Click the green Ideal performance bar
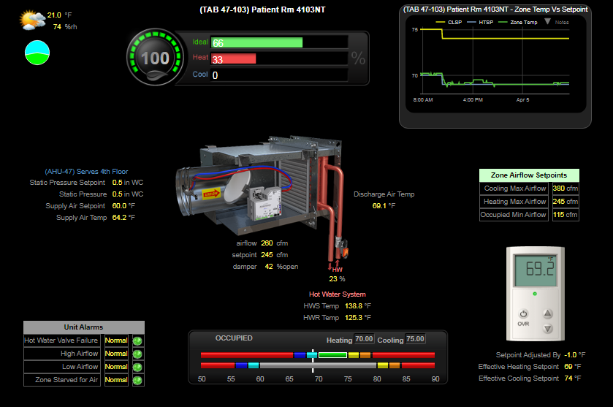The height and width of the screenshot is (407, 613). [256, 43]
